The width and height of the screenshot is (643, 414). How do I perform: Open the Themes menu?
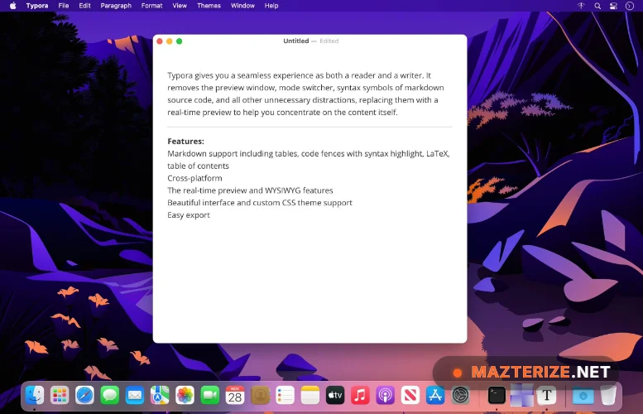(209, 6)
